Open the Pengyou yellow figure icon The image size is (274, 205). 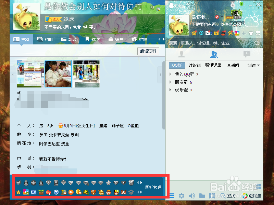pyautogui.click(x=230, y=33)
